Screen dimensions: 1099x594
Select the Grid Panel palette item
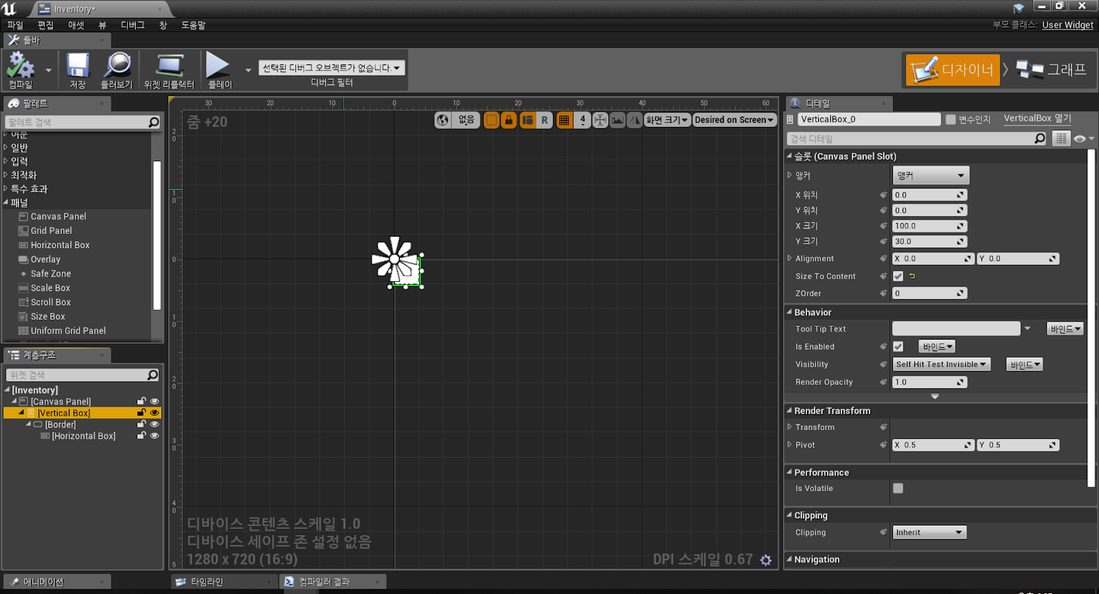(x=51, y=230)
